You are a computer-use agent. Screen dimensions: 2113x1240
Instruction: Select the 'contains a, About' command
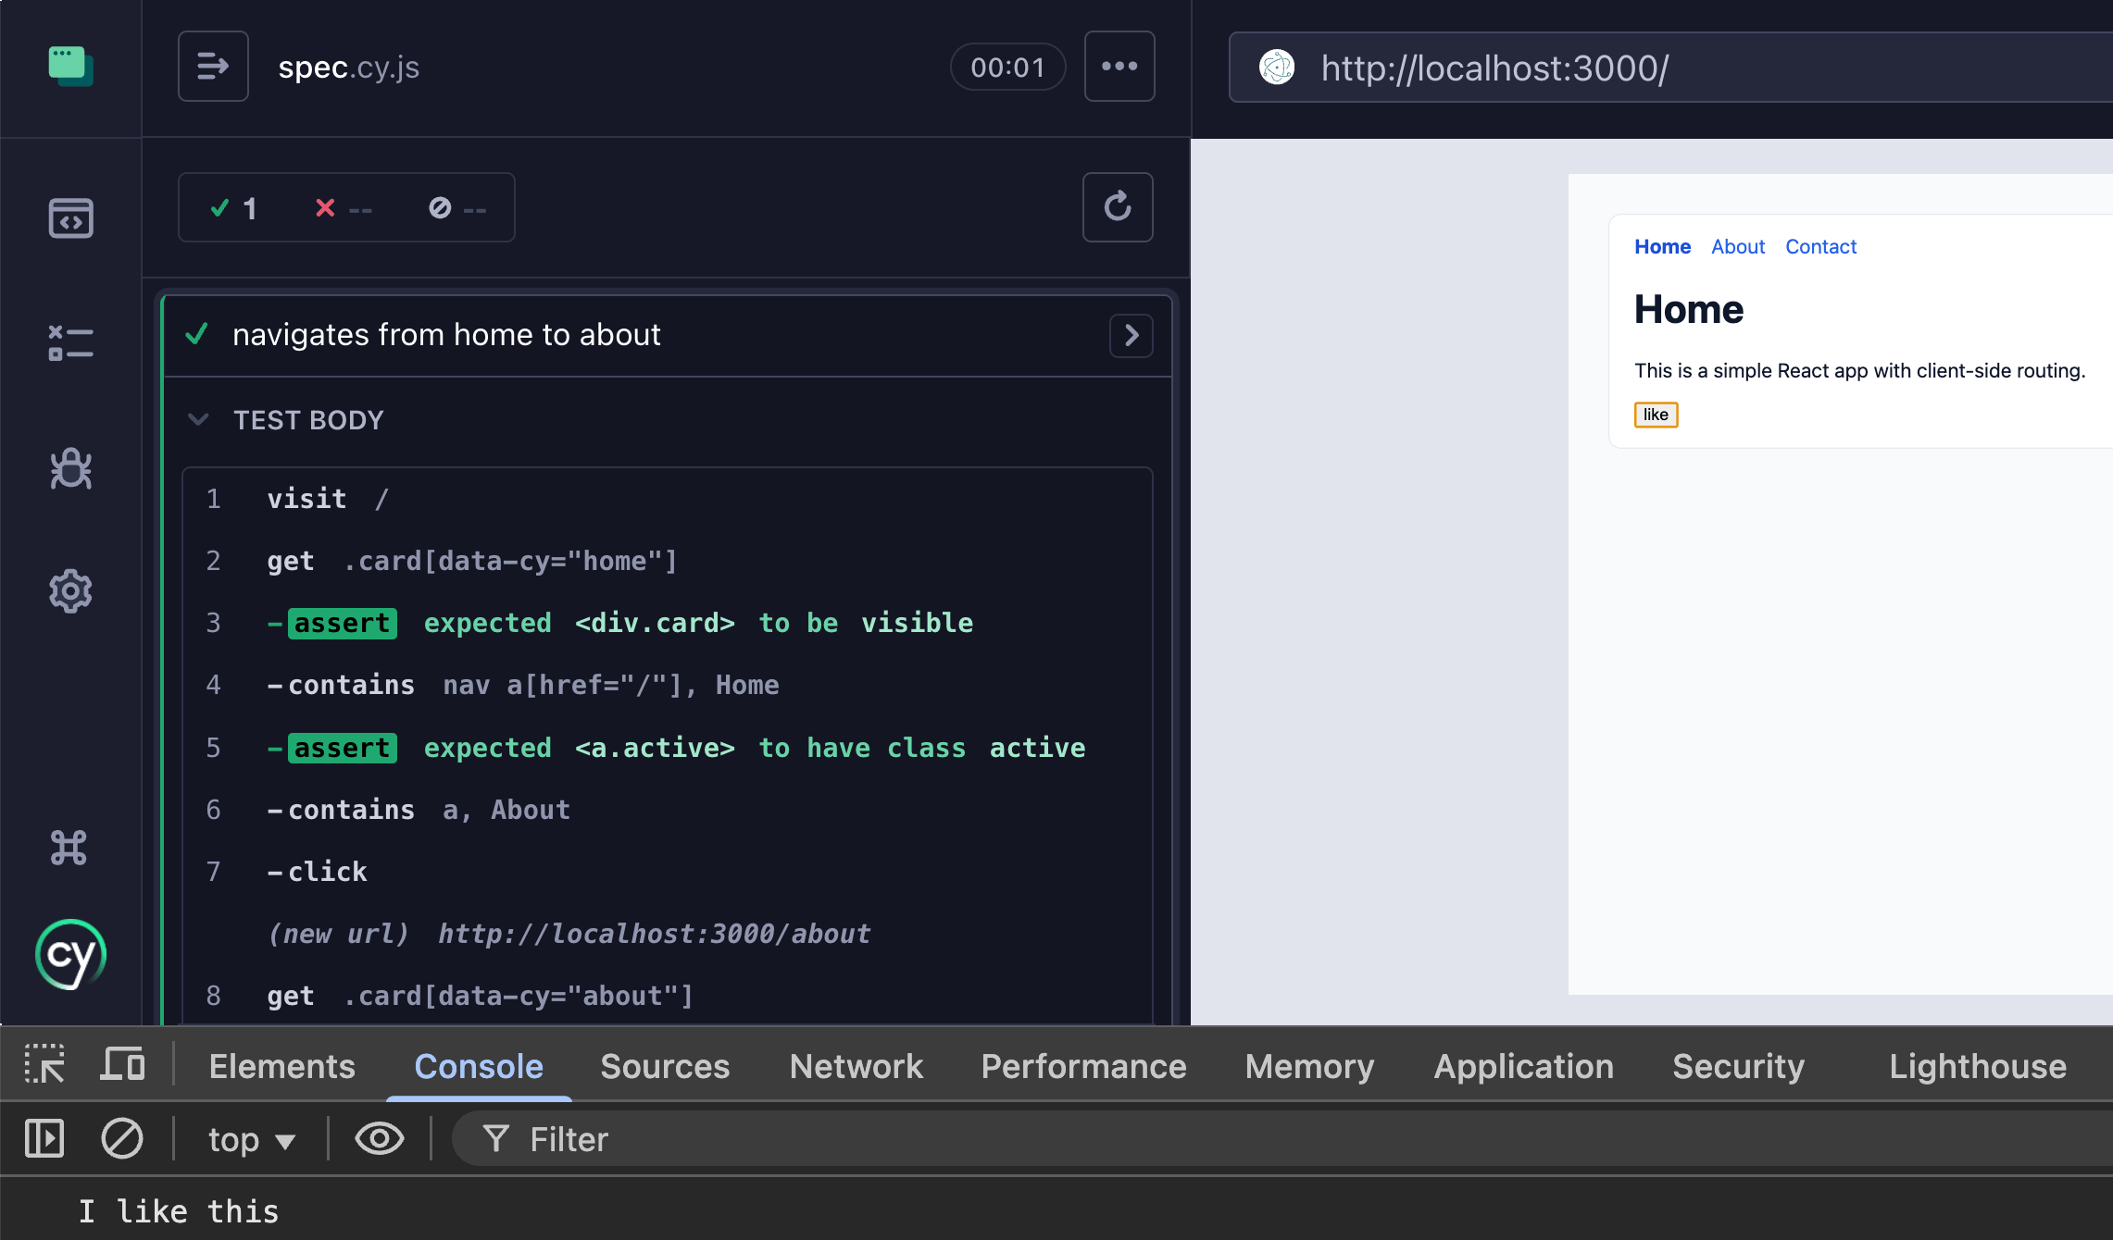[668, 810]
